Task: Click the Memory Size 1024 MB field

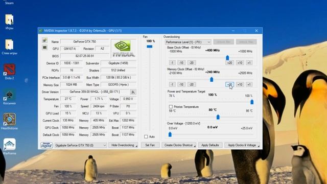Action: pyautogui.click(x=72, y=85)
